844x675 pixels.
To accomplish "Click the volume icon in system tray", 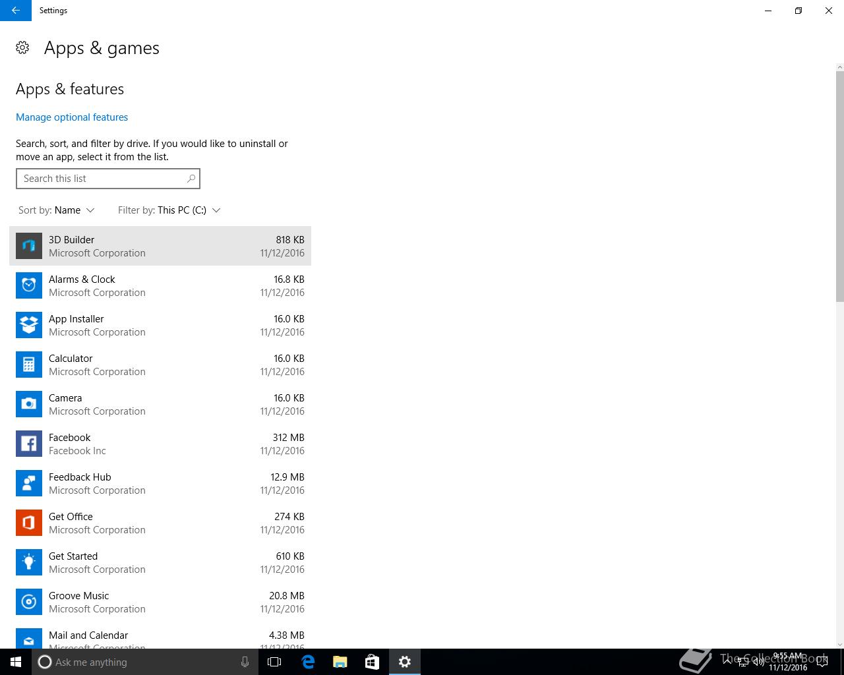I will (x=758, y=662).
